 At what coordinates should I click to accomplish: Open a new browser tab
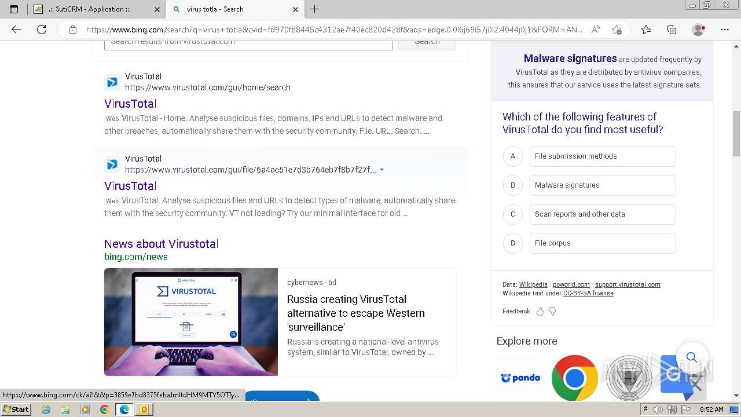[x=314, y=9]
